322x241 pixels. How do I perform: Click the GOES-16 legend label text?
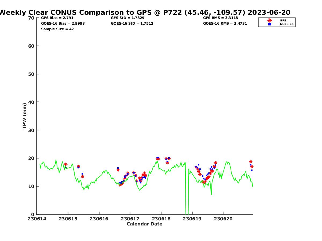point(287,24)
